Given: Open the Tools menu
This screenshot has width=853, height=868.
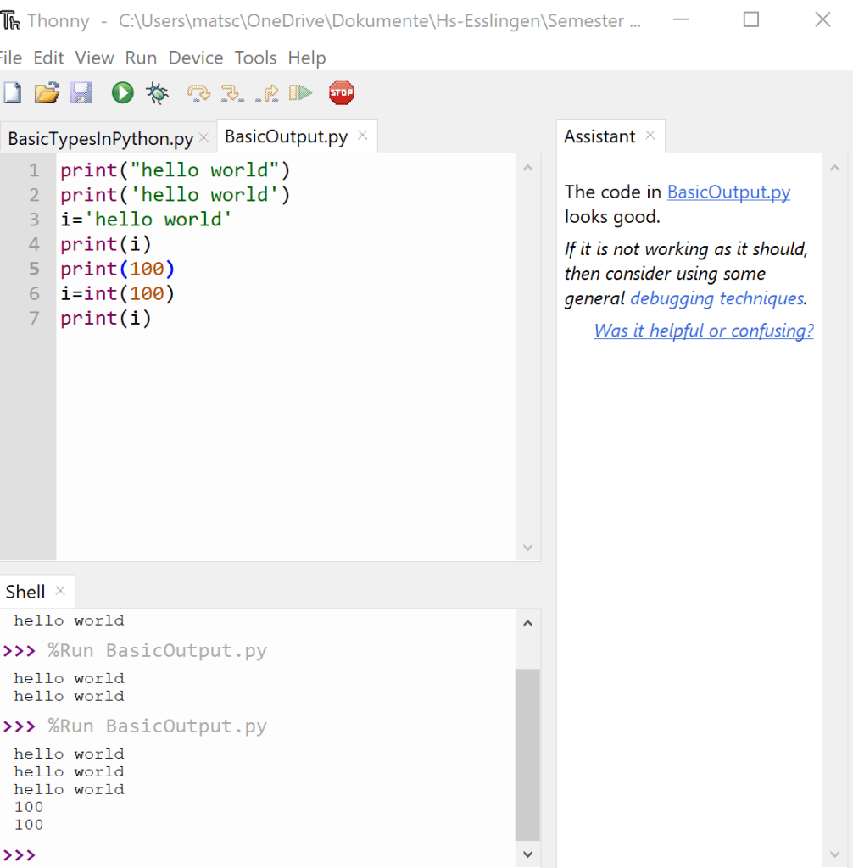Looking at the screenshot, I should click(x=255, y=58).
